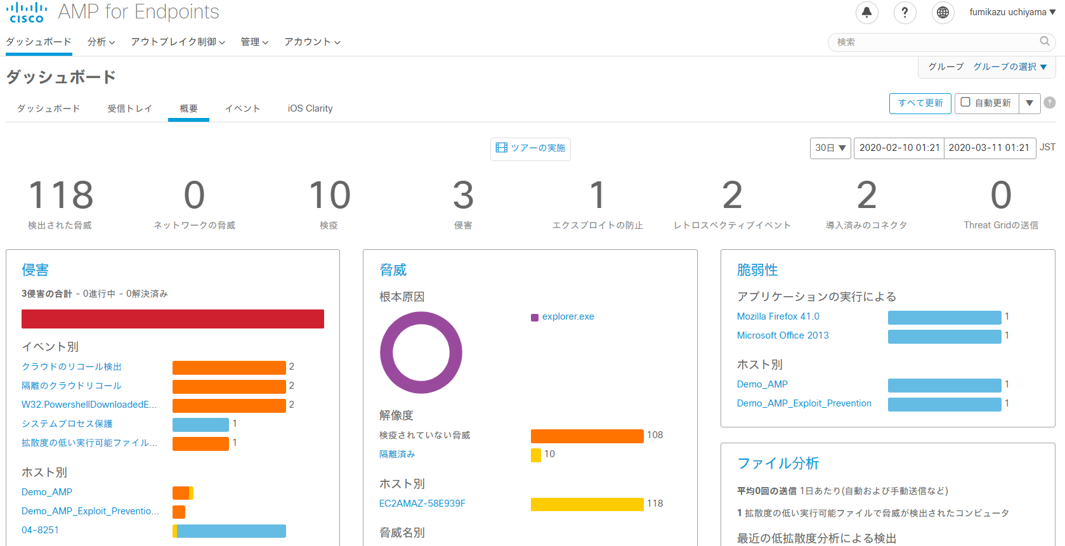
Task: Expand the アウトブレイク制御 menu
Action: tap(178, 42)
